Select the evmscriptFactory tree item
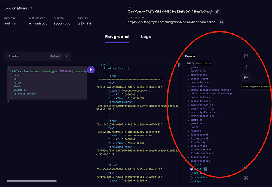Viewport: 272px width, 187px height. (x=202, y=116)
